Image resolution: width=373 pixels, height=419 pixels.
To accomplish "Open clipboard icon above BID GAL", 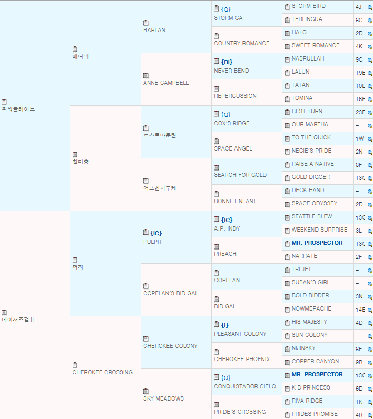I will pos(217,299).
